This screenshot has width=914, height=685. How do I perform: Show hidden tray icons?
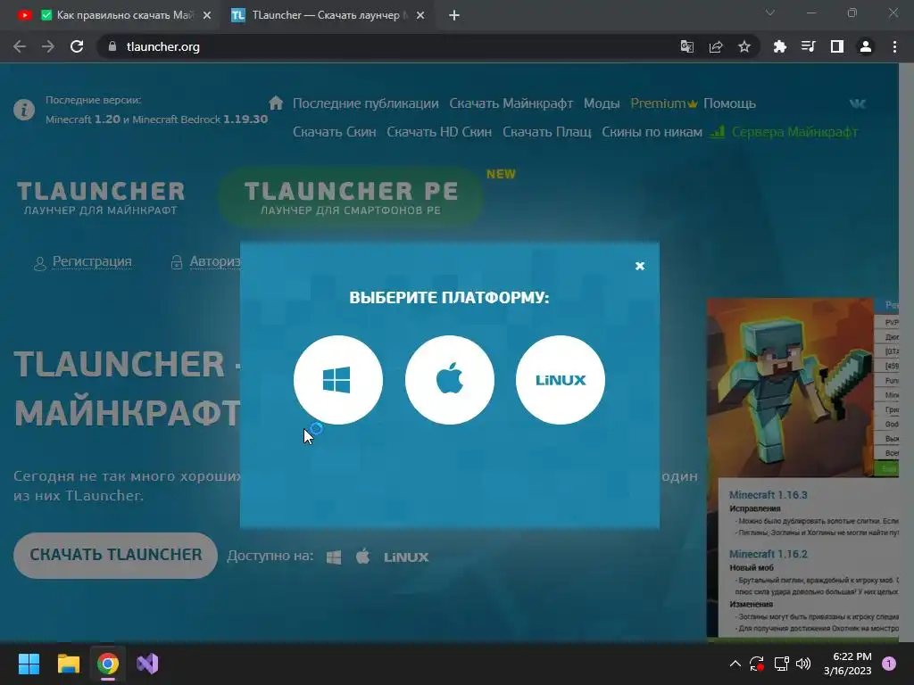point(735,664)
